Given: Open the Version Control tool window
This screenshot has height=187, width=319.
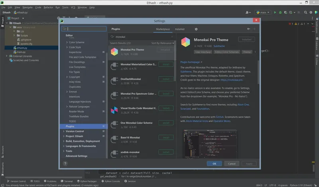Looking at the screenshot, I should pyautogui.click(x=16, y=181).
